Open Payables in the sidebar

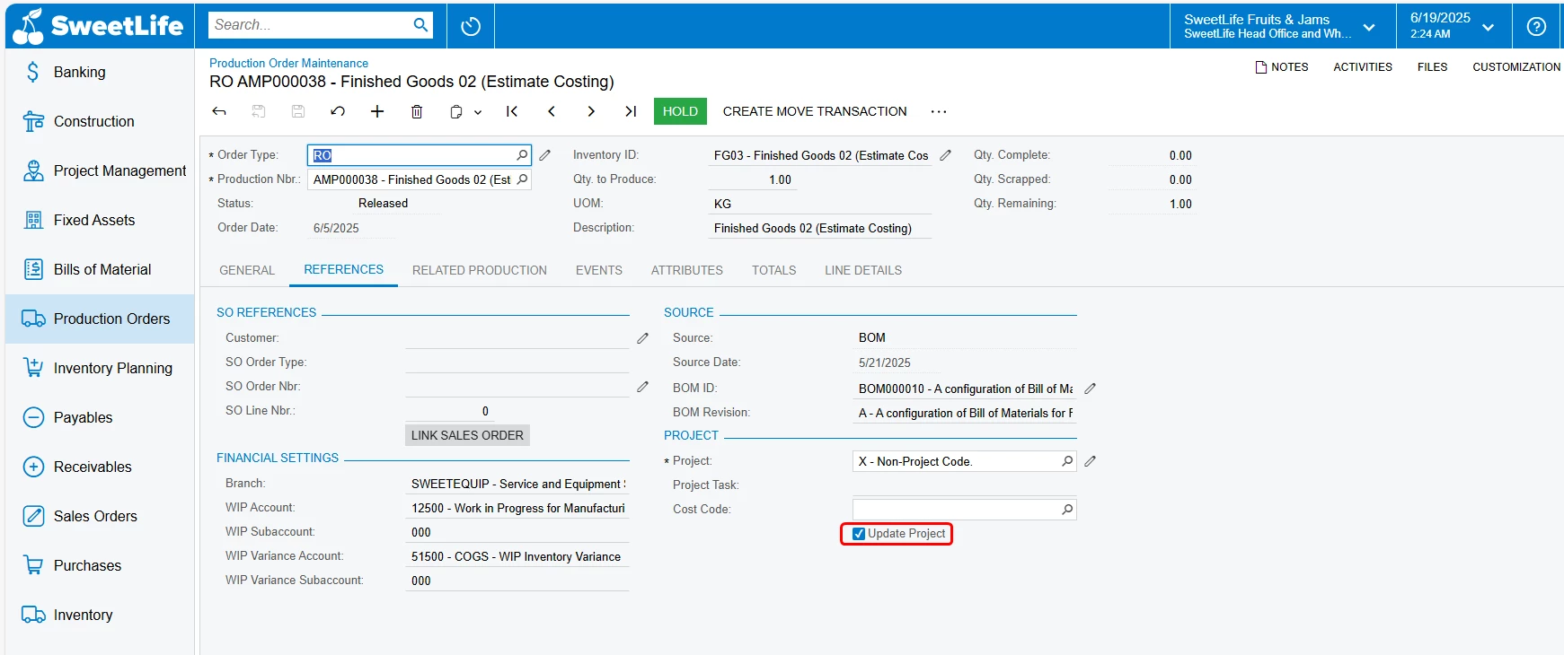click(x=100, y=417)
